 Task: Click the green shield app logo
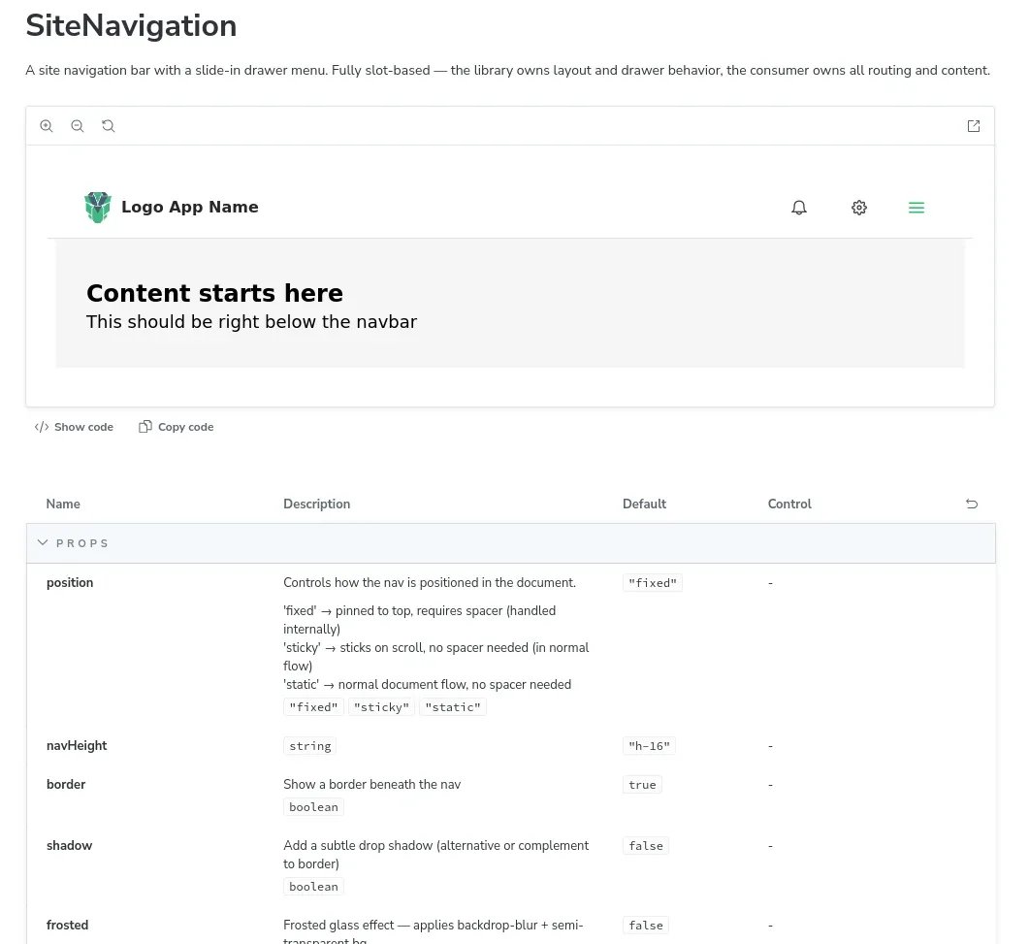98,208
